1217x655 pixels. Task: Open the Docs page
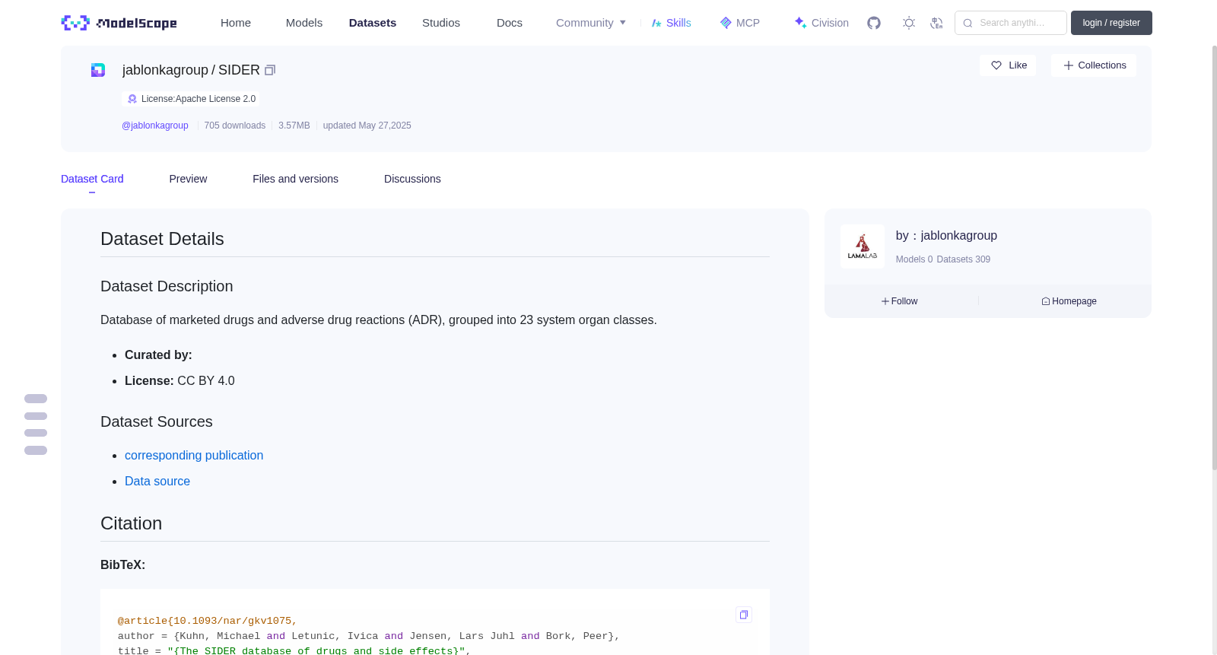pyautogui.click(x=510, y=23)
